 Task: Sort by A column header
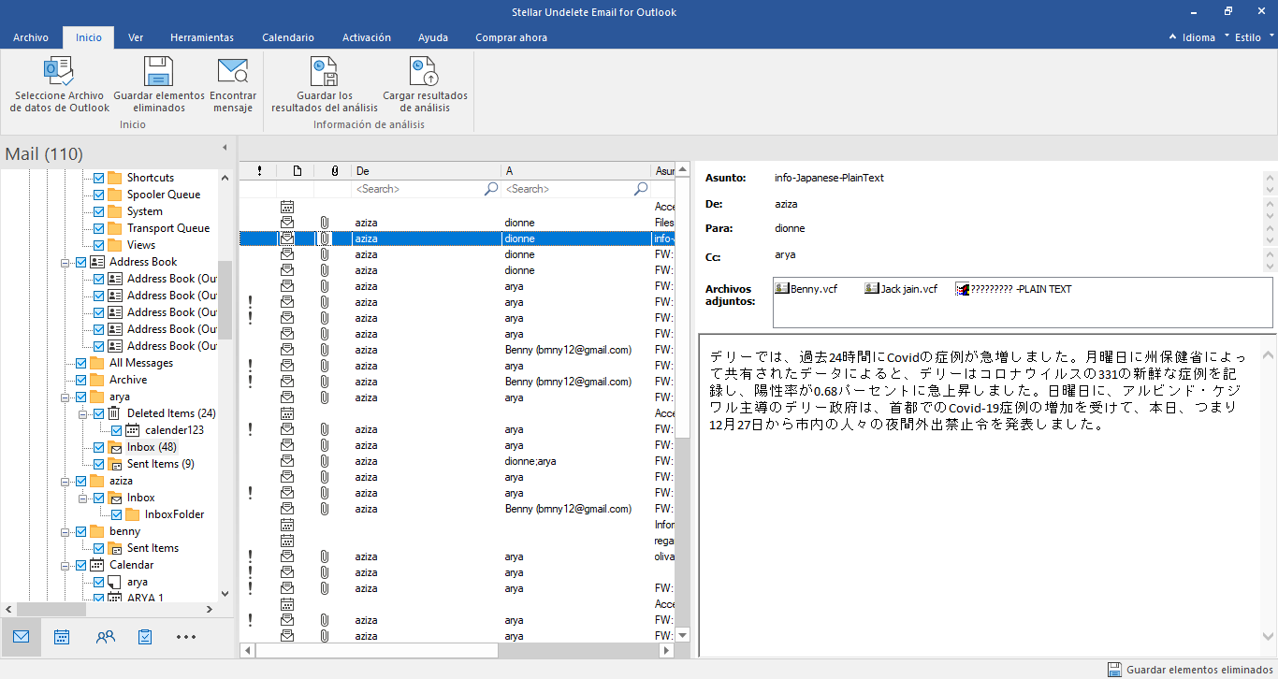575,170
